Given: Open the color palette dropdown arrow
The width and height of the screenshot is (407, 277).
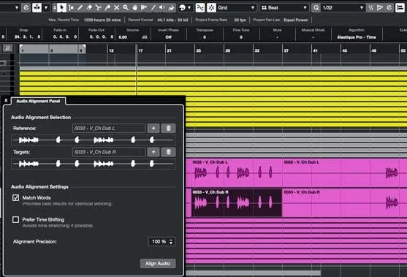Looking at the screenshot, I should tap(189, 8).
